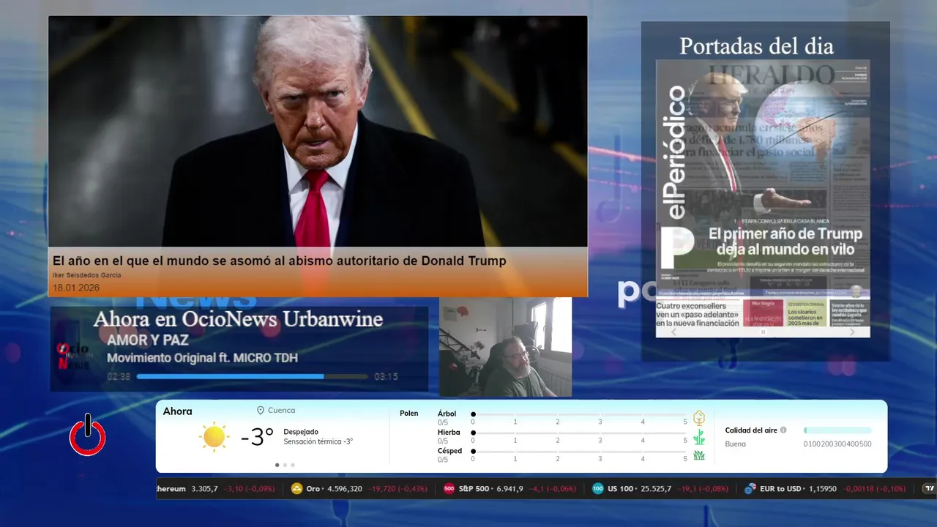
Task: Click the article date 18.01.2026
Action: [76, 288]
